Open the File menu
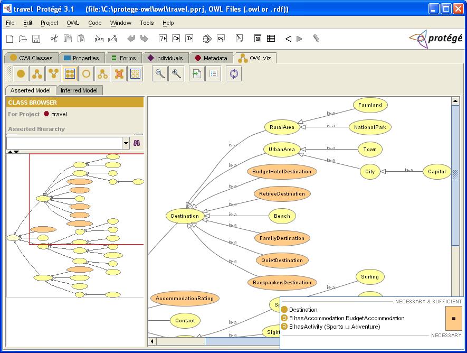 click(x=10, y=23)
